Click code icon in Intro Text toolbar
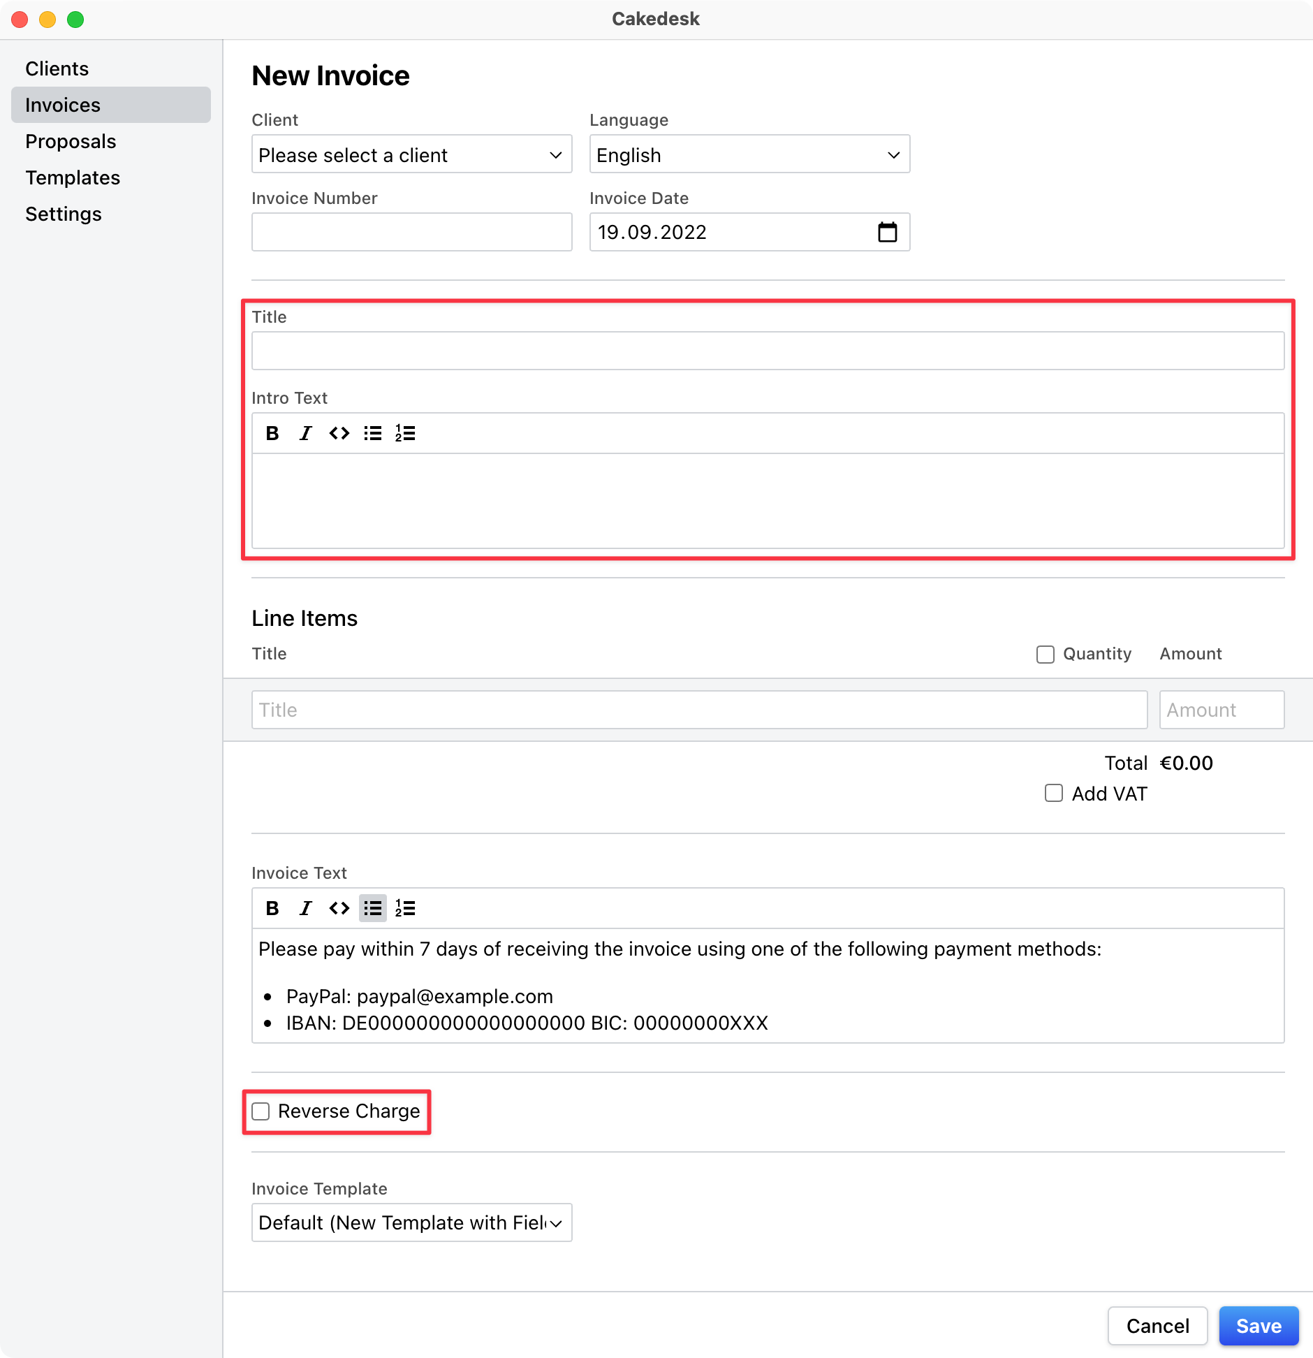Image resolution: width=1313 pixels, height=1358 pixels. pyautogui.click(x=339, y=433)
